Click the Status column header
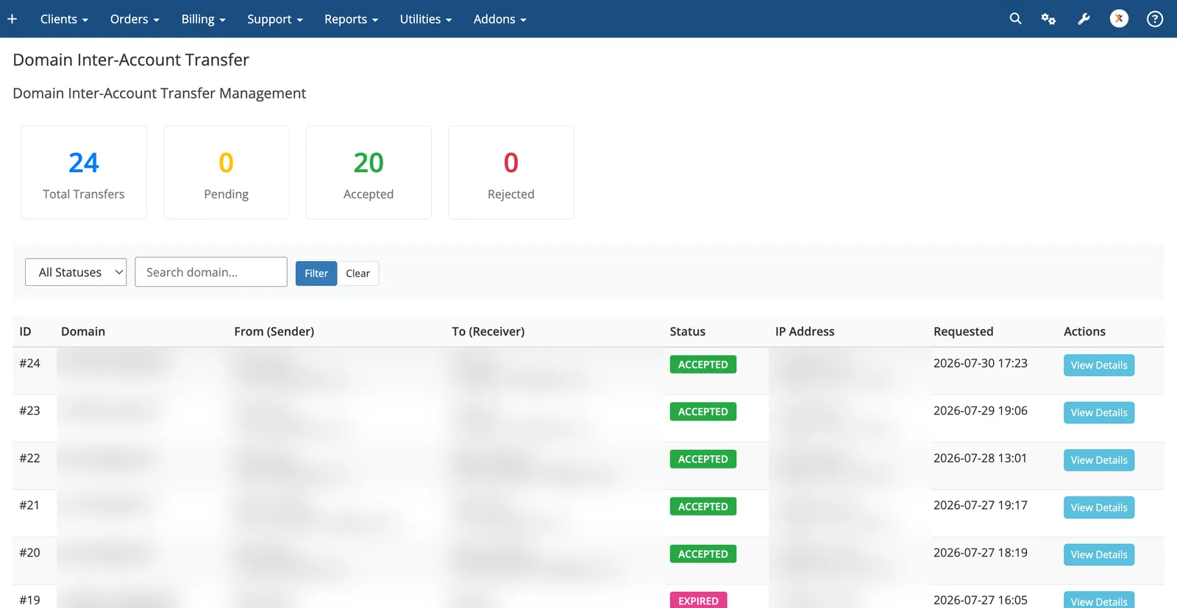Viewport: 1177px width, 608px height. tap(688, 332)
